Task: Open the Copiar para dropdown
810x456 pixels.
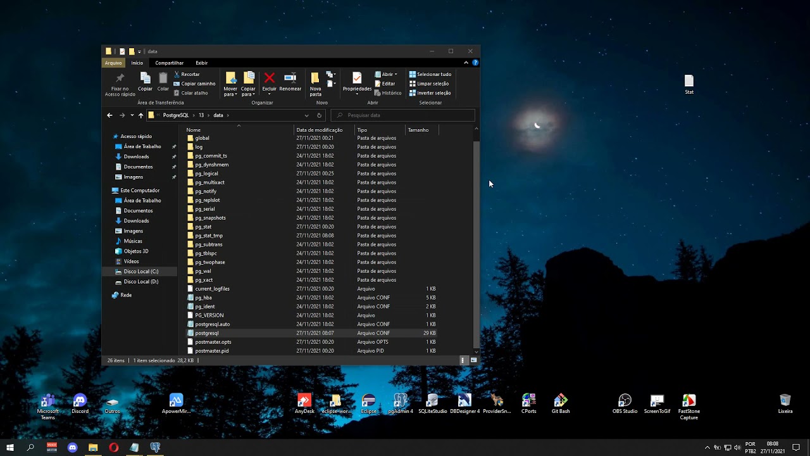Action: [248, 84]
